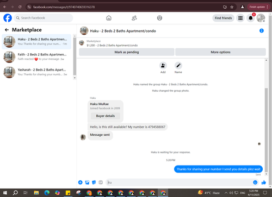Focus the Search Facebook field
Image resolution: width=272 pixels, height=197 pixels.
pyautogui.click(x=44, y=18)
